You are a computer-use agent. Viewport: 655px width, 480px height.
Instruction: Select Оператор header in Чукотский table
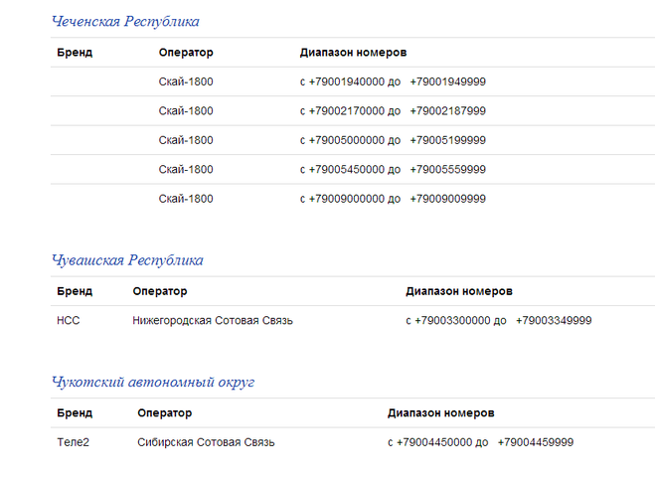[x=165, y=412]
